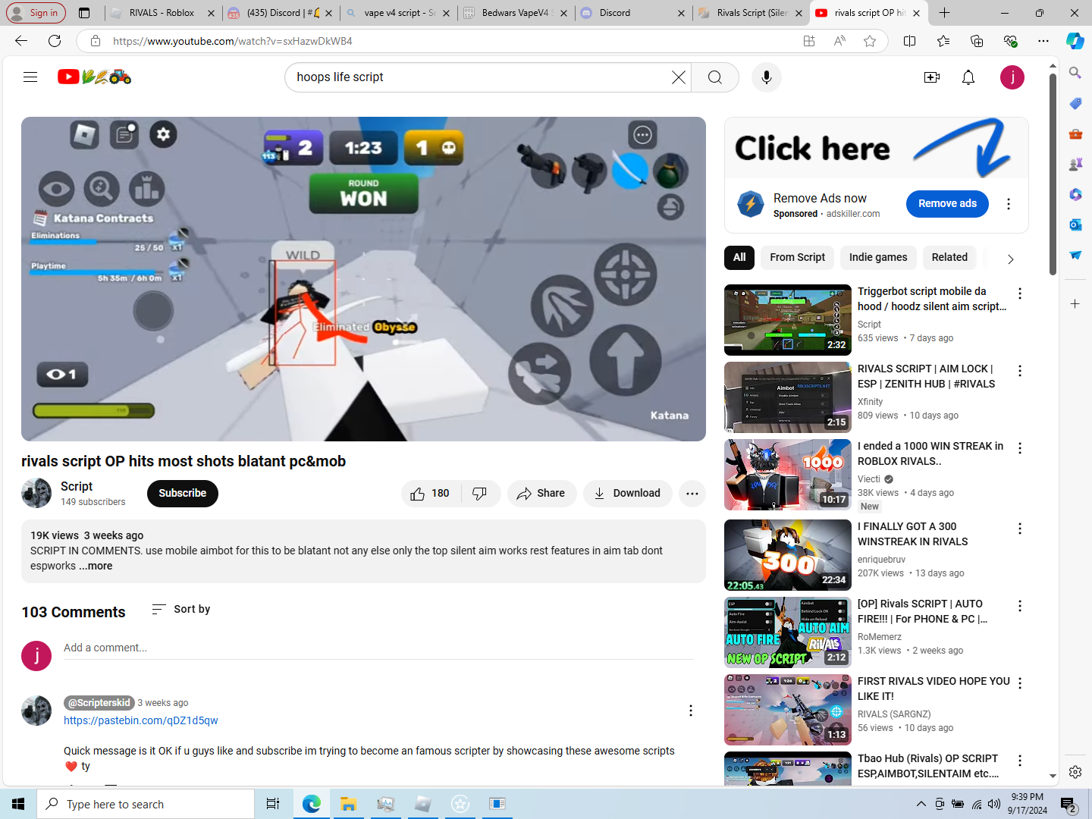Open a new browser tab
The height and width of the screenshot is (819, 1092).
(x=944, y=13)
